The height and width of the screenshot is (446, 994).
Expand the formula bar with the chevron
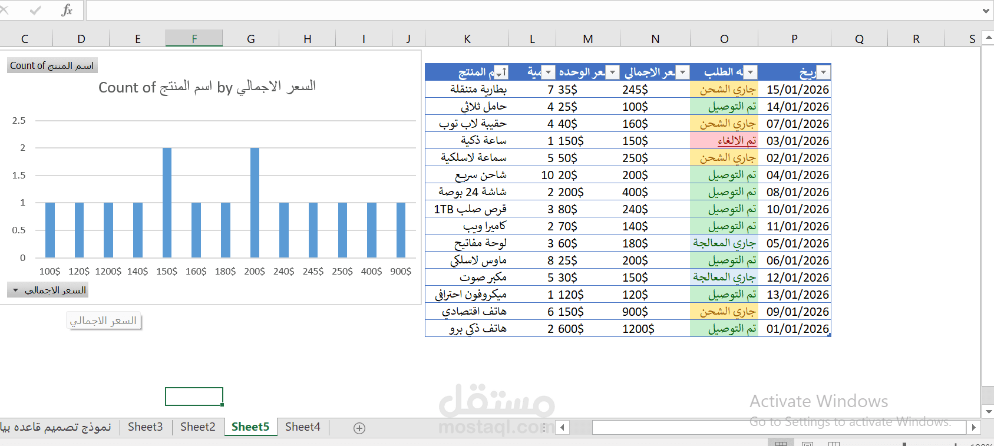[986, 11]
